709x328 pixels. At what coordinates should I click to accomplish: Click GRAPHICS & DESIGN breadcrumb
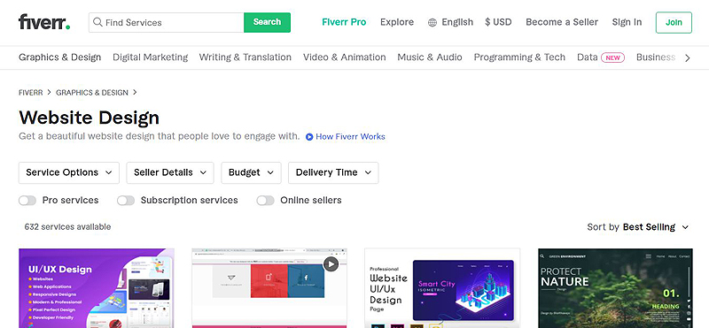(92, 93)
